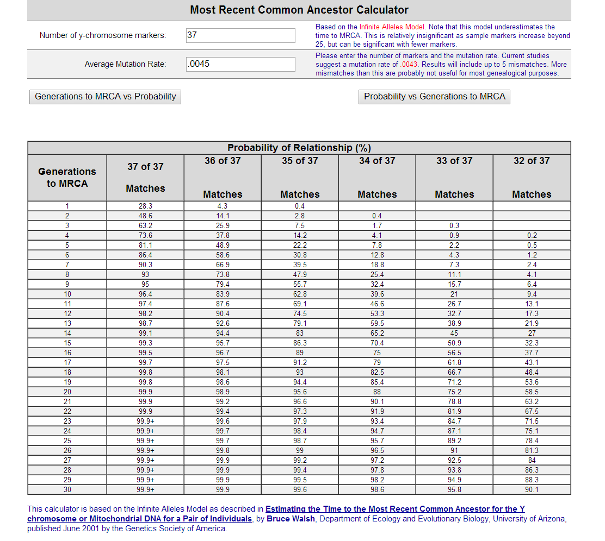Click the 28.3 cell in generation 1 row
The height and width of the screenshot is (541, 605).
pos(145,206)
